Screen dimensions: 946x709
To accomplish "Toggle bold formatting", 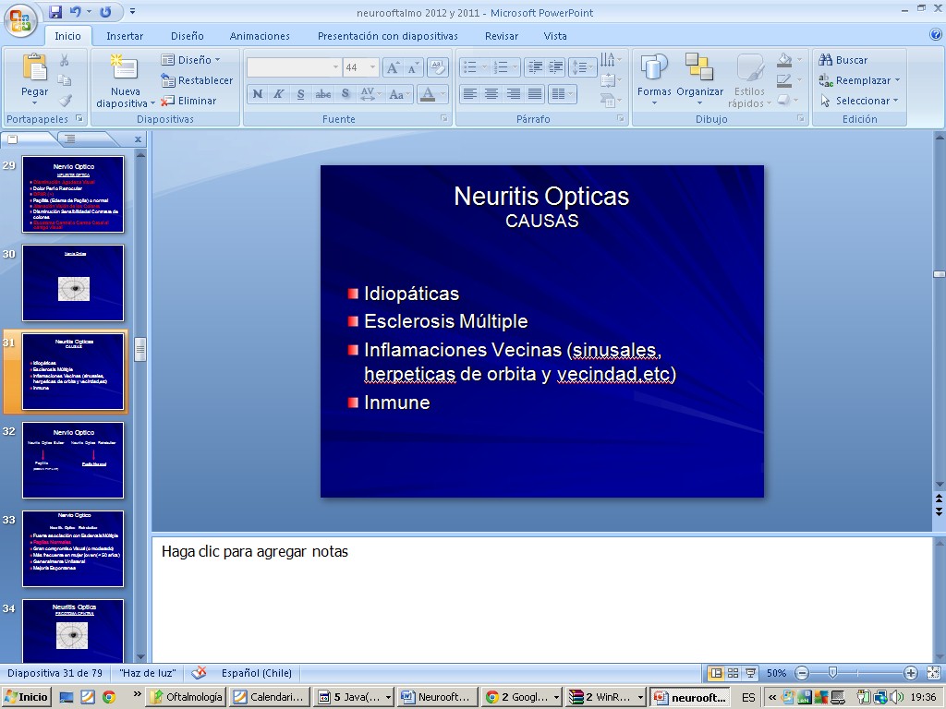I will [x=258, y=94].
